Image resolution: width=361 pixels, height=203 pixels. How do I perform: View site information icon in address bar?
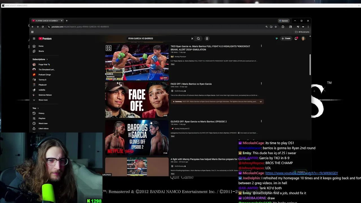pyautogui.click(x=49, y=27)
